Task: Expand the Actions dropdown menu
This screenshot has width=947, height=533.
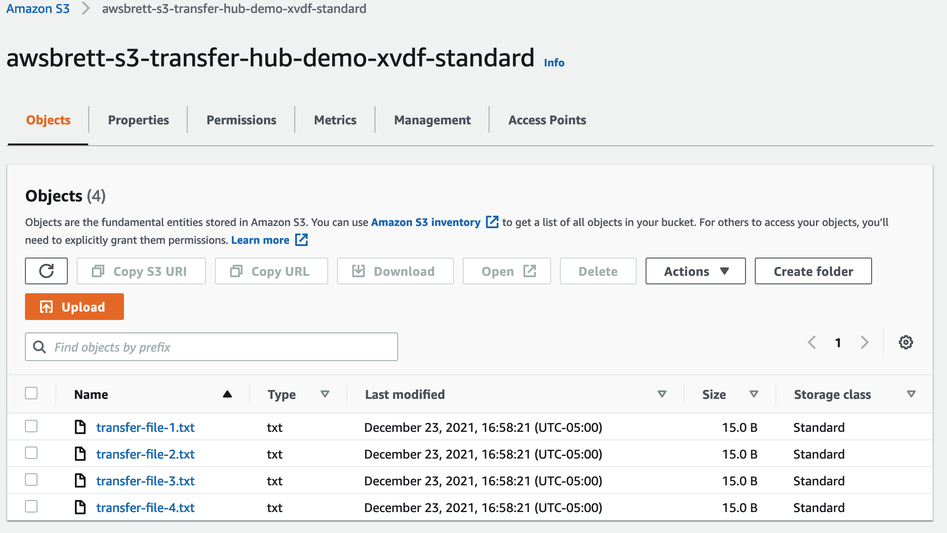Action: coord(696,271)
